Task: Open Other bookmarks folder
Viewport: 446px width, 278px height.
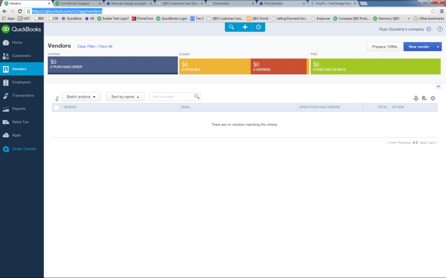Action: pos(429,18)
